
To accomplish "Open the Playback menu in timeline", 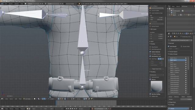I will [x=23, y=109].
